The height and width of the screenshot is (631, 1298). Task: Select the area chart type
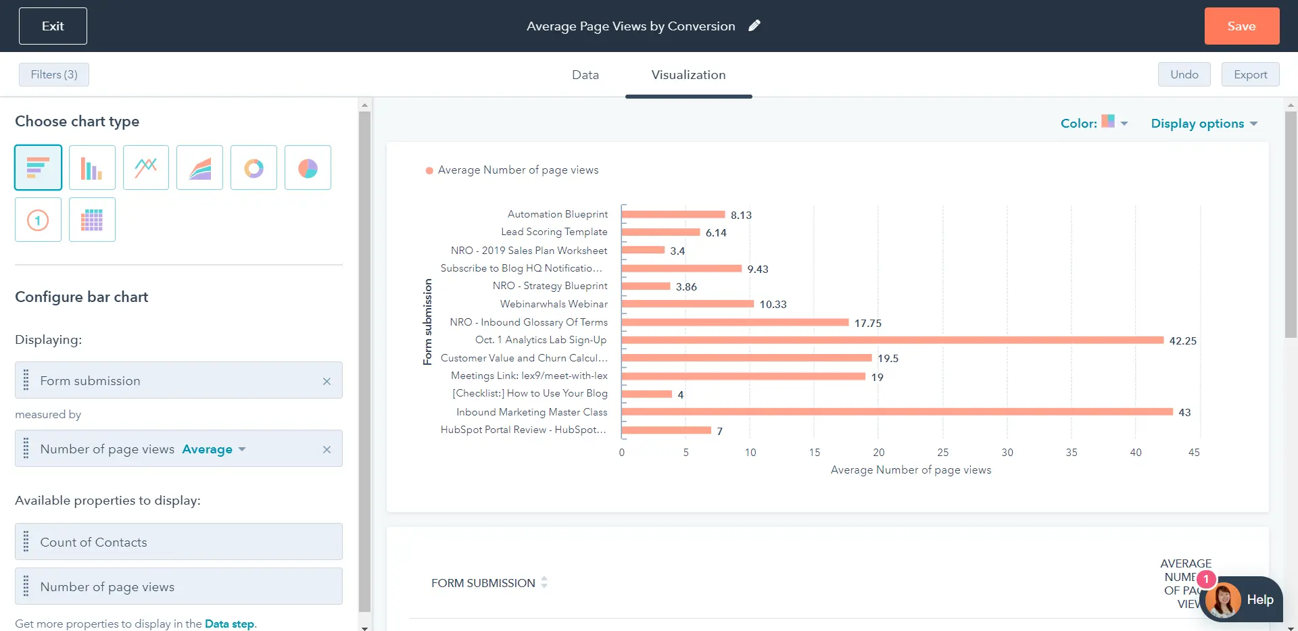(199, 167)
